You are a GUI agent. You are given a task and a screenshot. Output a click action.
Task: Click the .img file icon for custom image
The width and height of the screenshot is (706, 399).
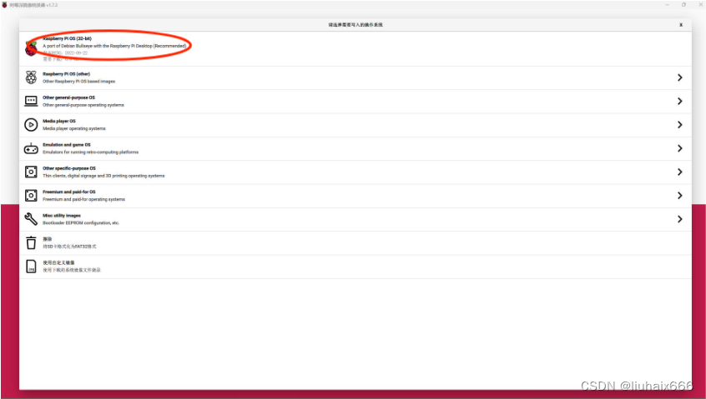point(31,266)
